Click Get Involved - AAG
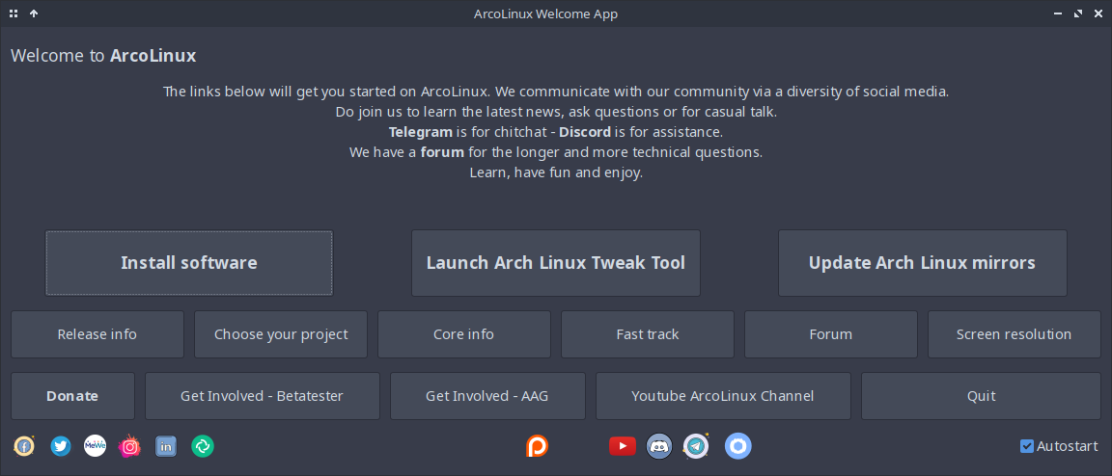Screen dimensions: 1112x476 [487, 396]
